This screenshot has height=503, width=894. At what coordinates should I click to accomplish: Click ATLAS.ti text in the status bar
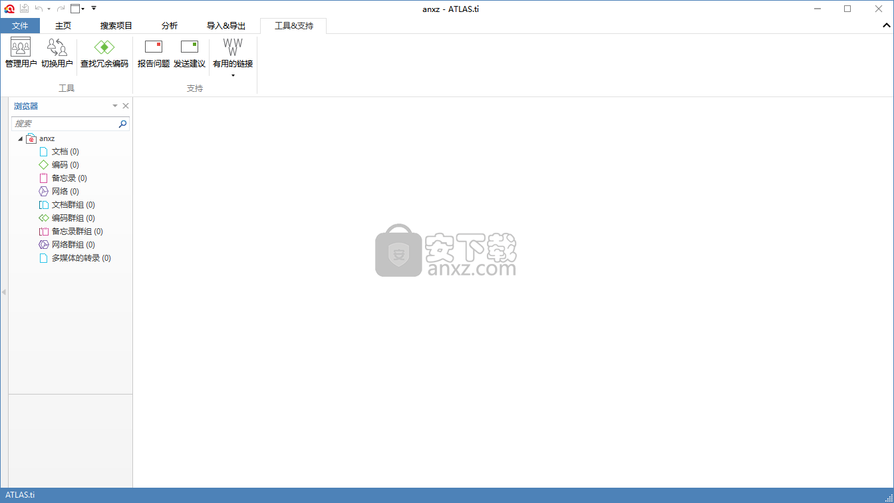(x=20, y=495)
